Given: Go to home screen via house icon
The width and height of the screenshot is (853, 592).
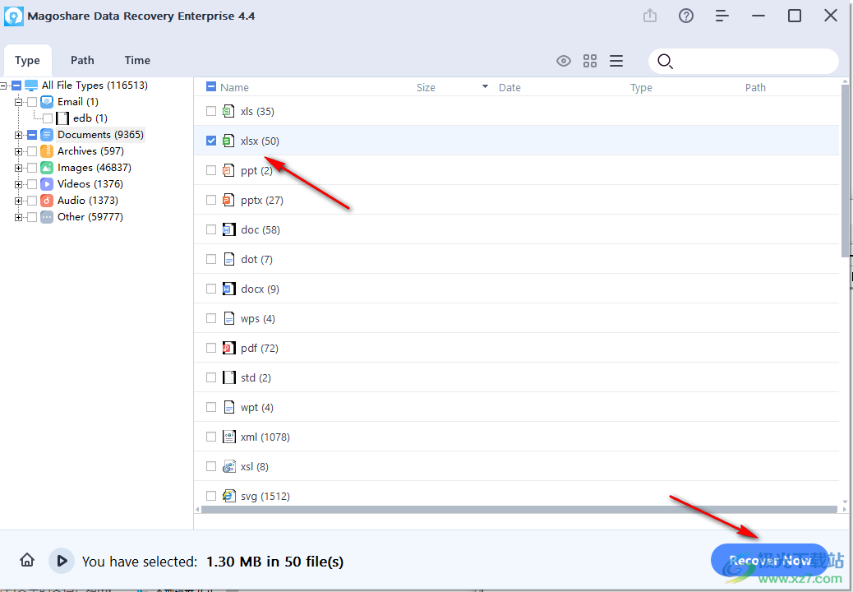Looking at the screenshot, I should coord(26,560).
